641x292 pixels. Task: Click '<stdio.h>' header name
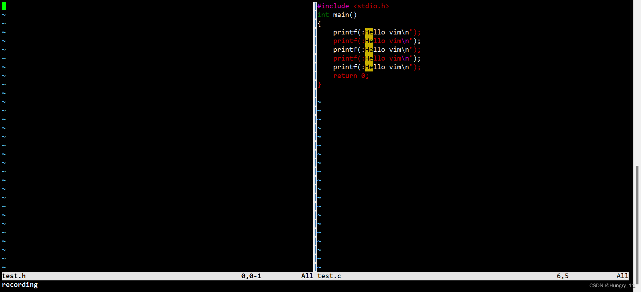(371, 6)
